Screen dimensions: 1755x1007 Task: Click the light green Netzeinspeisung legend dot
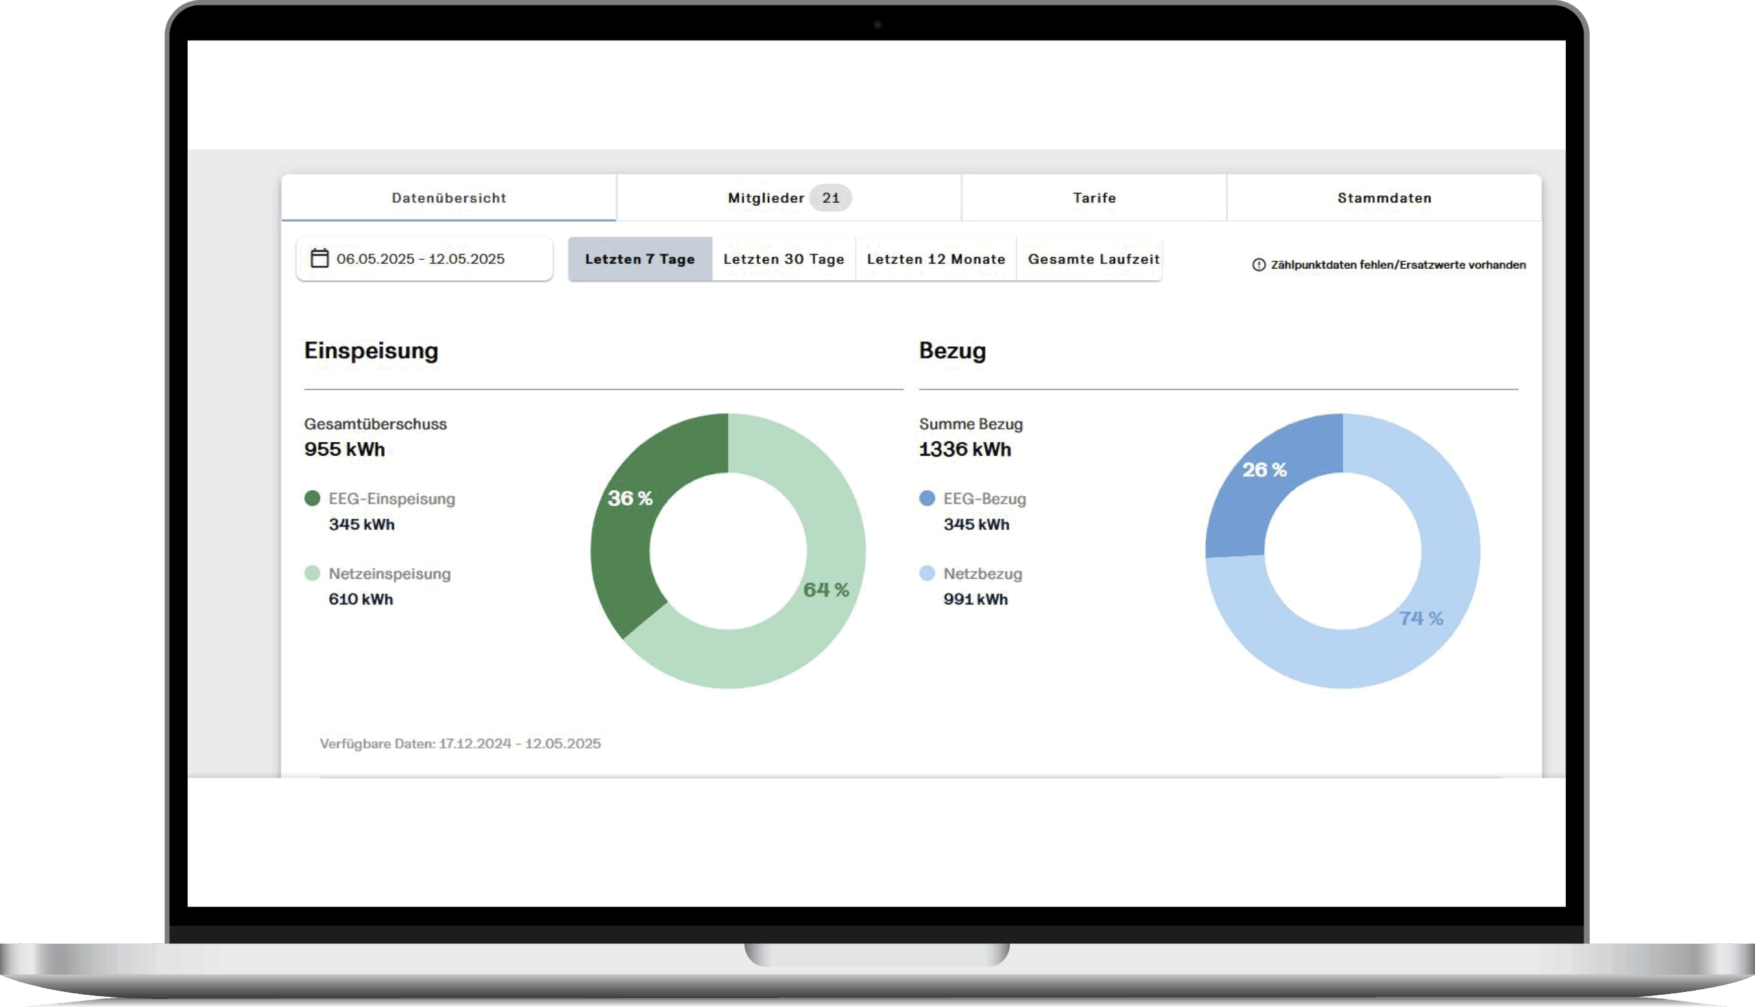click(x=312, y=573)
